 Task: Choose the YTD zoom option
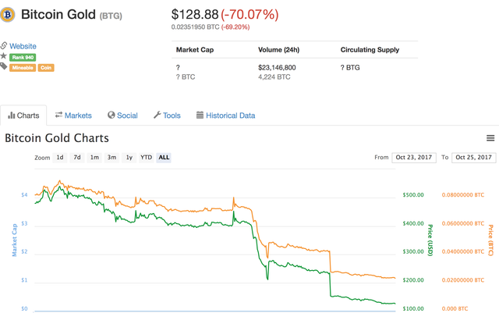click(x=146, y=158)
